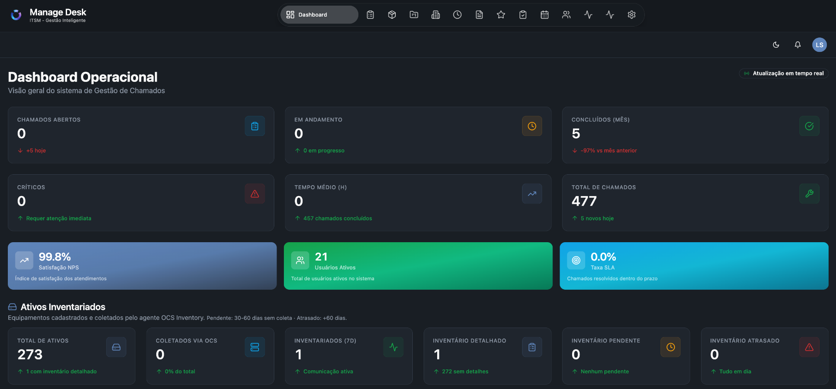This screenshot has width=836, height=389.
Task: Click the Chamados Abertos clipboard icon
Action: click(x=255, y=126)
